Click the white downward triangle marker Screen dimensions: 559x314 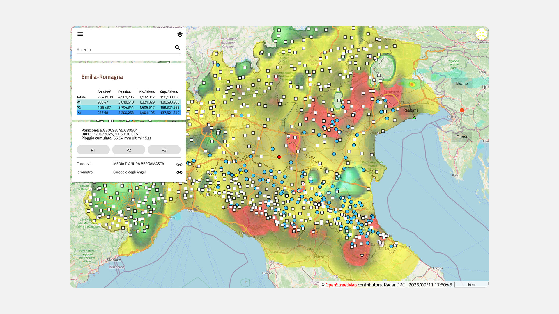(x=362, y=256)
